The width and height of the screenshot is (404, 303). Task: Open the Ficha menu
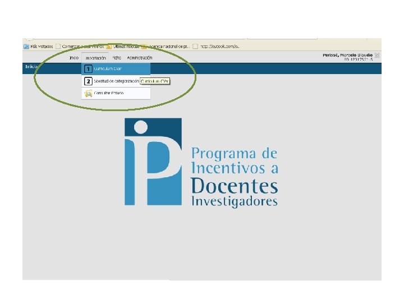tap(117, 58)
